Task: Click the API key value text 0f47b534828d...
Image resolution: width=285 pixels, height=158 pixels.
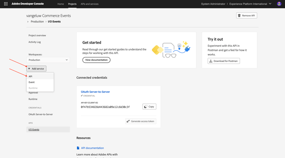Action: (105, 107)
